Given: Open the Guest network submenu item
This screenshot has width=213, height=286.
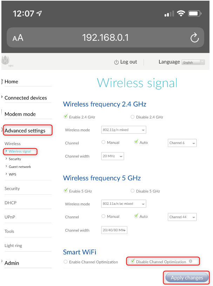Looking at the screenshot, I should (x=20, y=167).
